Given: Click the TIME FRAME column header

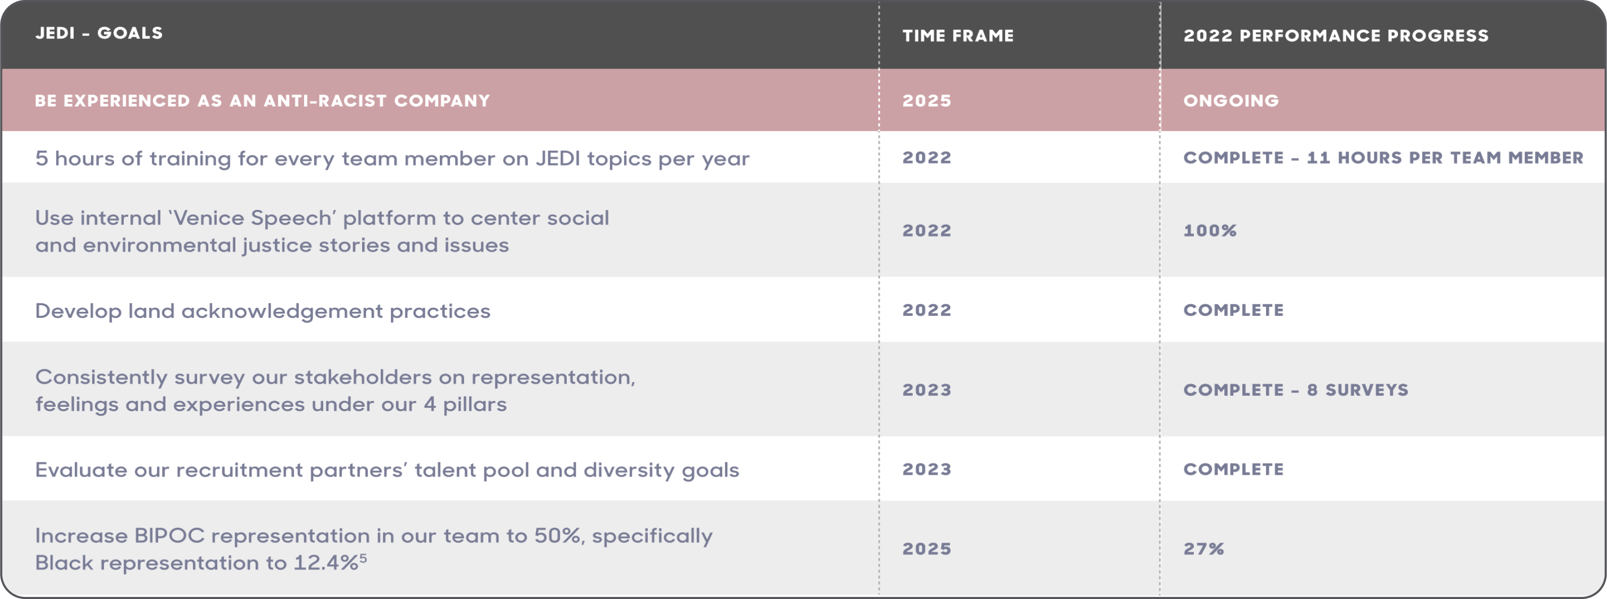Looking at the screenshot, I should [x=958, y=36].
